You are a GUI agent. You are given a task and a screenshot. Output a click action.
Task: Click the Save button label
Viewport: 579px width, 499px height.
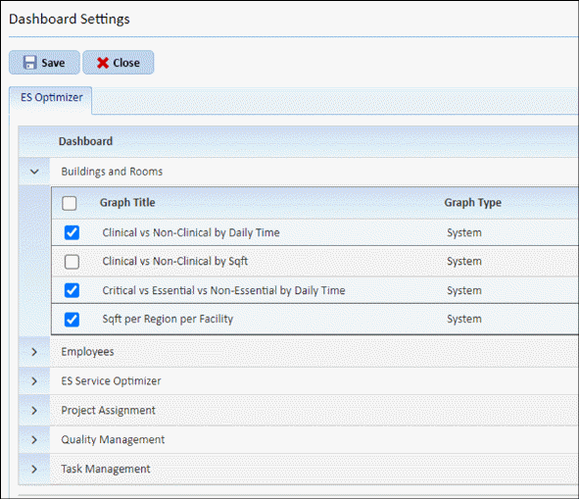[53, 63]
